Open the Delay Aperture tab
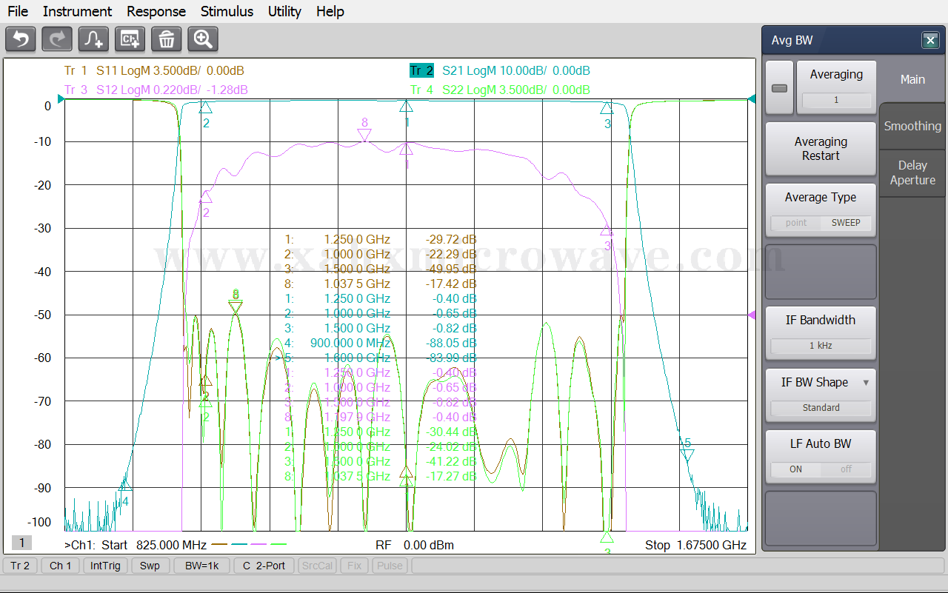The image size is (948, 593). (x=912, y=172)
